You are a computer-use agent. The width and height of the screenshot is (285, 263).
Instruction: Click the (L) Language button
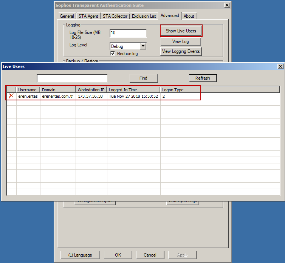[79, 255]
